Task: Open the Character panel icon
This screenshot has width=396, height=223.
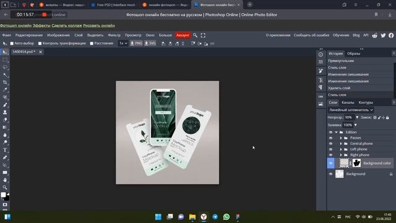Action: pos(321,80)
